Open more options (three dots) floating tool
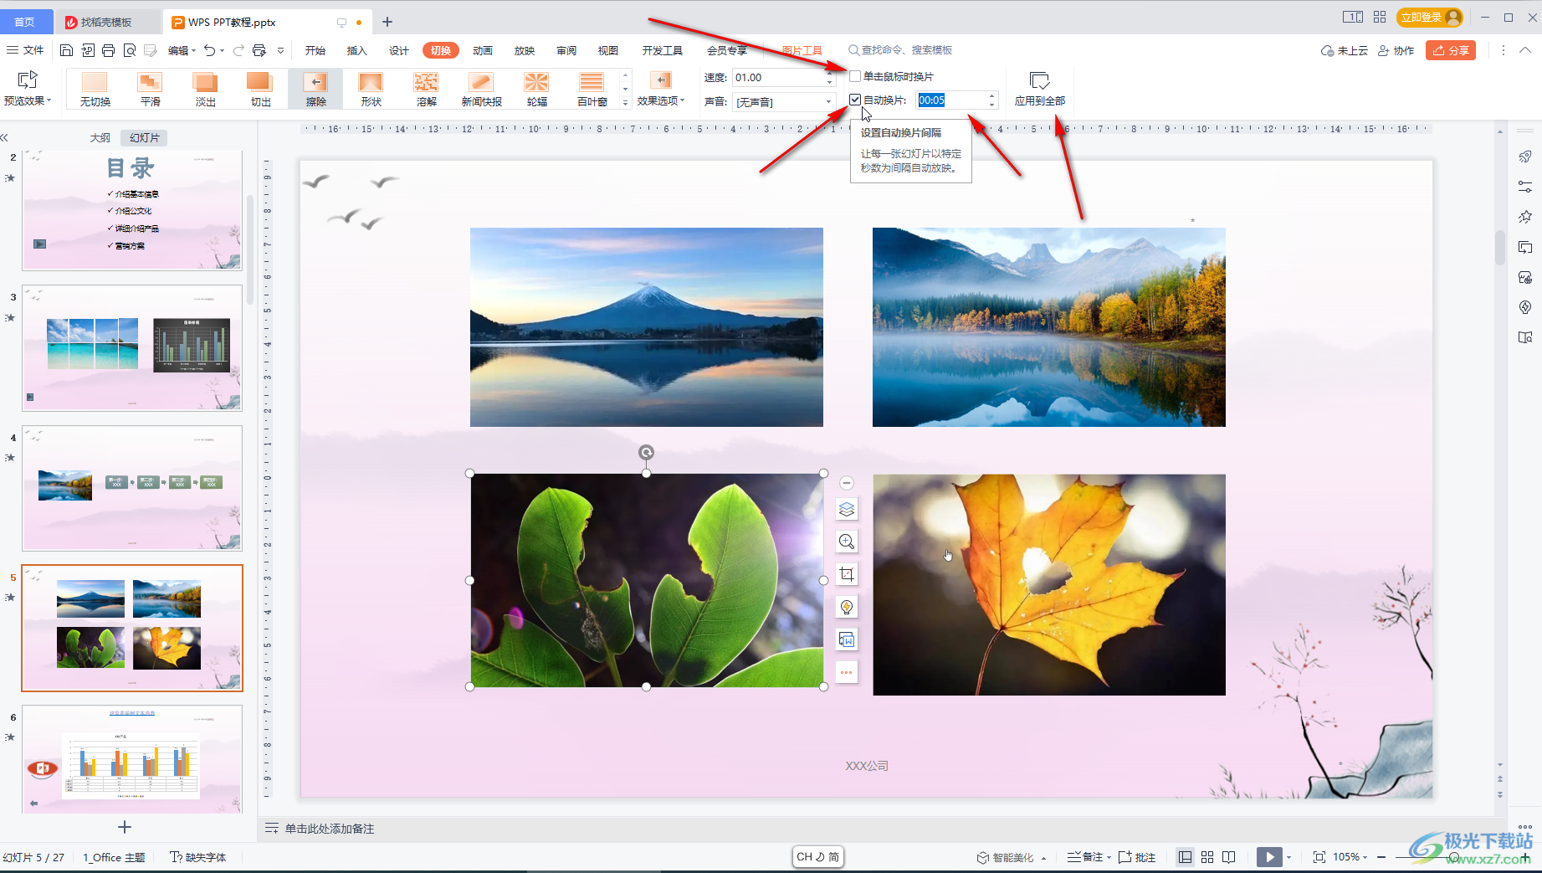 tap(847, 672)
